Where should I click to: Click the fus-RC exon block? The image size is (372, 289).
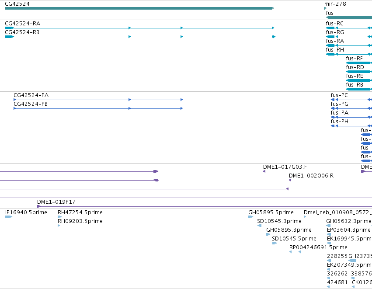coord(330,28)
